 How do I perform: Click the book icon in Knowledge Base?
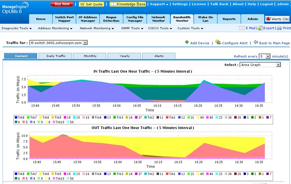(114, 4)
